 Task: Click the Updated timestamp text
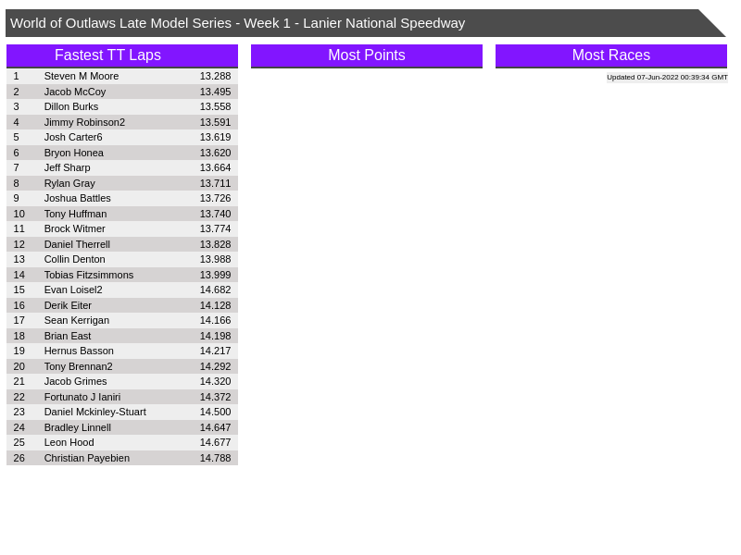[x=667, y=78]
